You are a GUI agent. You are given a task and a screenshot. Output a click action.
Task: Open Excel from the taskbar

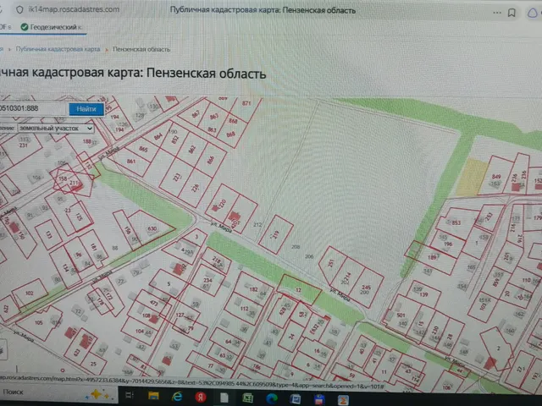(247, 398)
